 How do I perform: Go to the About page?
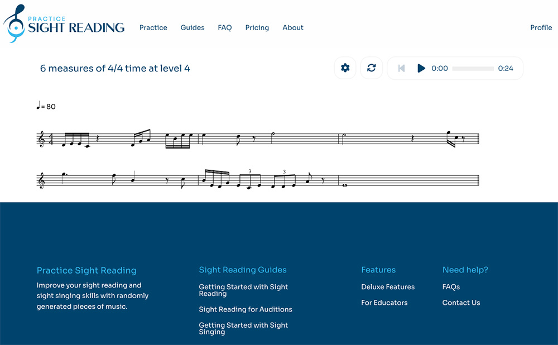(x=292, y=27)
